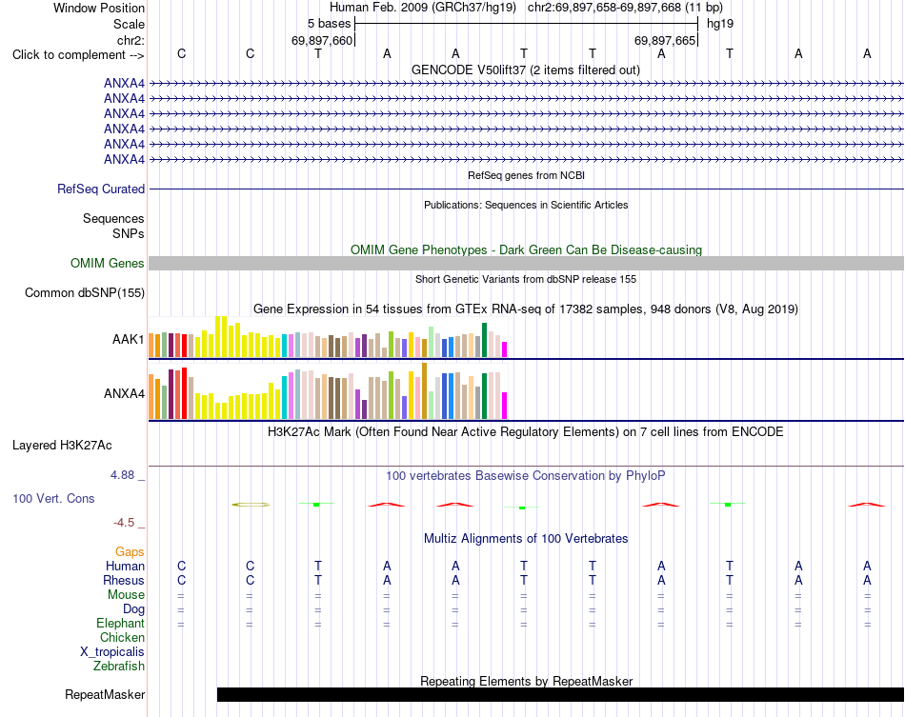This screenshot has width=905, height=717.
Task: Open 'Multiz Alignments of 100 Vertebrates' title
Action: [x=526, y=538]
